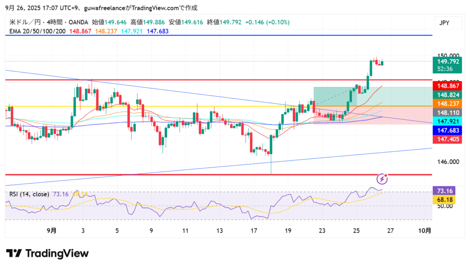Click the green current price label 149.792

(x=448, y=62)
